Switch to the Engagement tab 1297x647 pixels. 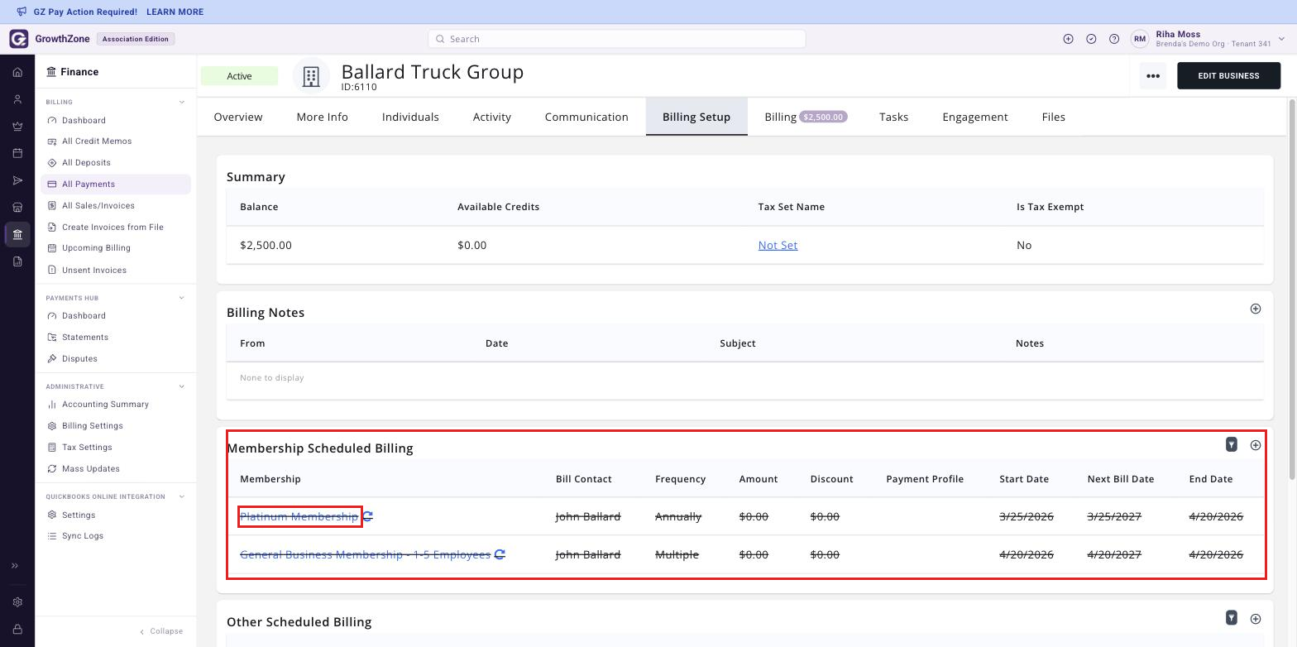point(975,117)
